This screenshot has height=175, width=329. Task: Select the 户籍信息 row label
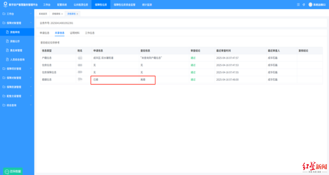[47, 58]
